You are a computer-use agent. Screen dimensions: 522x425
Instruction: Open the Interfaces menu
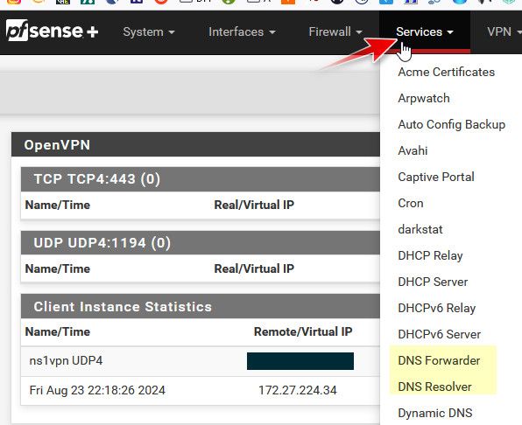(242, 31)
